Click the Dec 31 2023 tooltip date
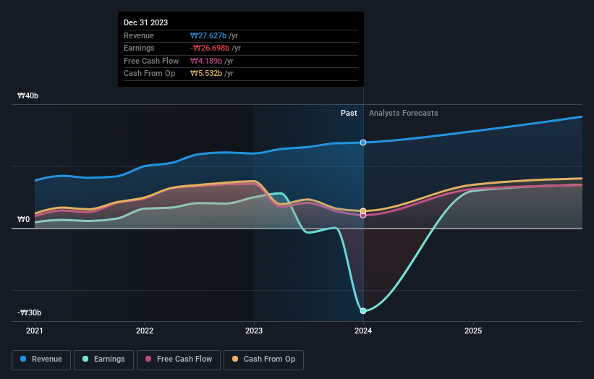 [x=146, y=22]
